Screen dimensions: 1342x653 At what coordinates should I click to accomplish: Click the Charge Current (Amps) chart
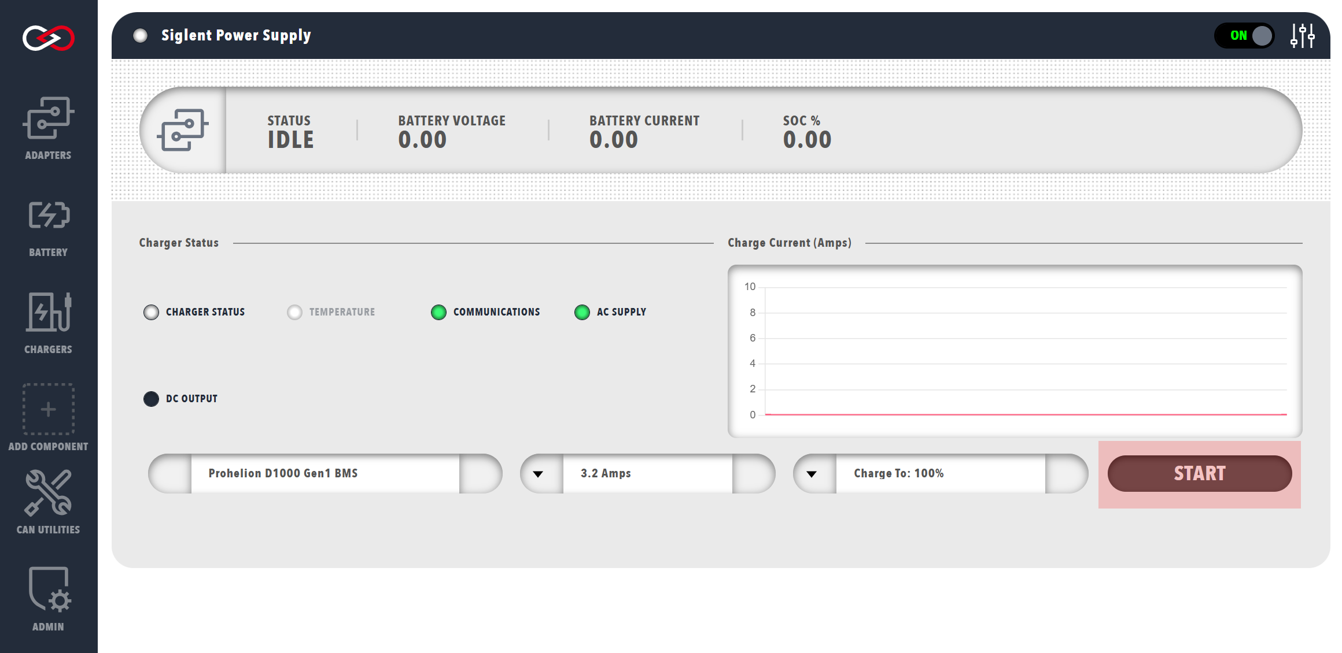point(1015,351)
